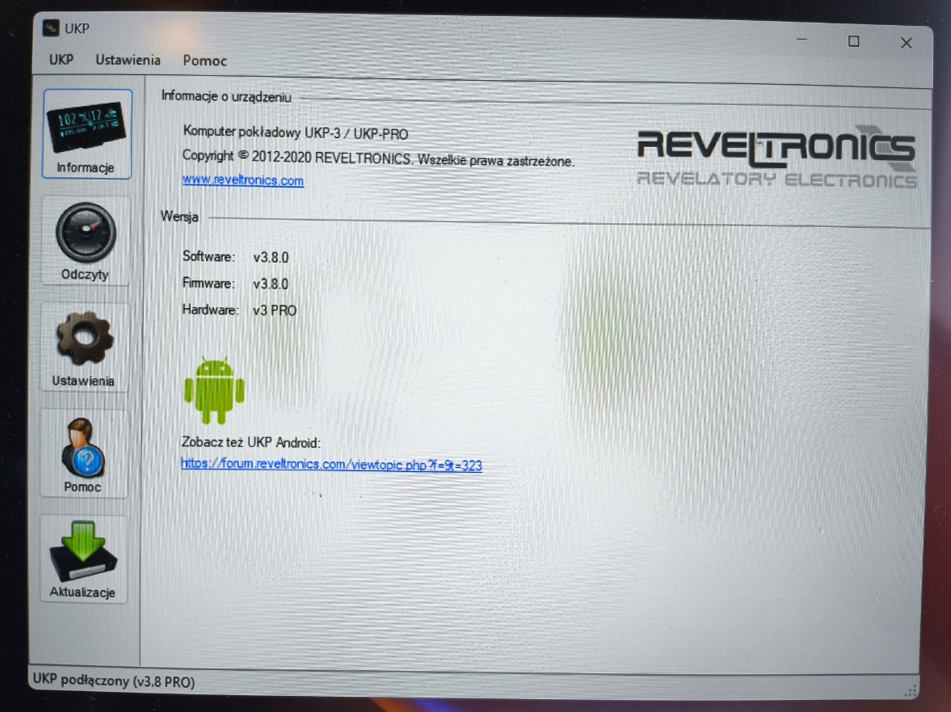Viewport: 951px width, 712px height.
Task: Open the forum.reveltronics.com viewtopic link
Action: click(x=332, y=465)
